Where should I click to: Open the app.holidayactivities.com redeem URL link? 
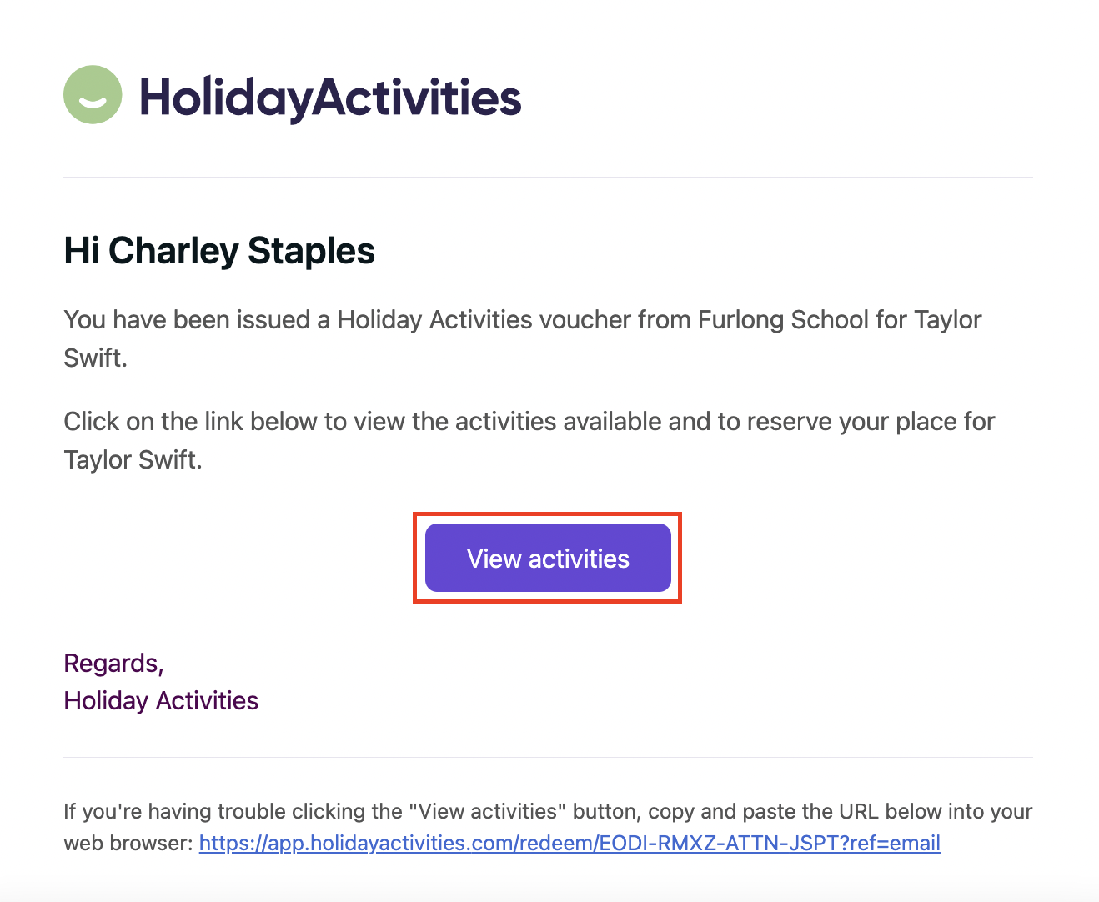pos(570,843)
